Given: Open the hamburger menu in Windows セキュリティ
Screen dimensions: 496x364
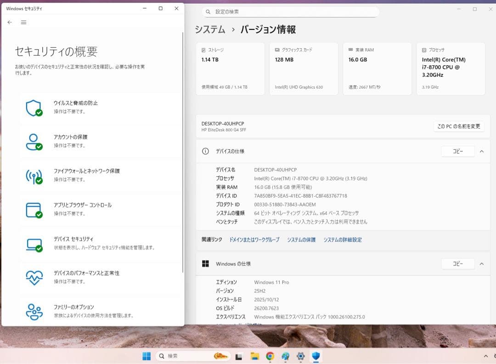Looking at the screenshot, I should pos(23,22).
